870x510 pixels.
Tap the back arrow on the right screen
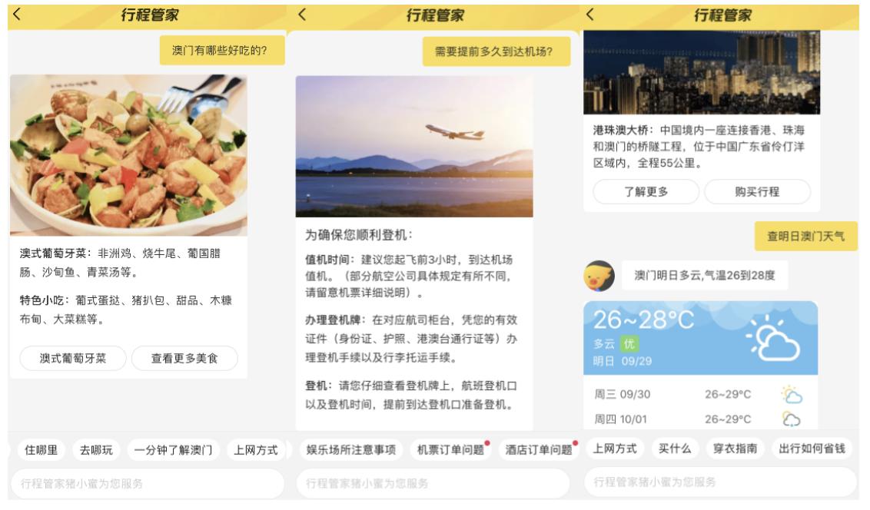(x=589, y=14)
